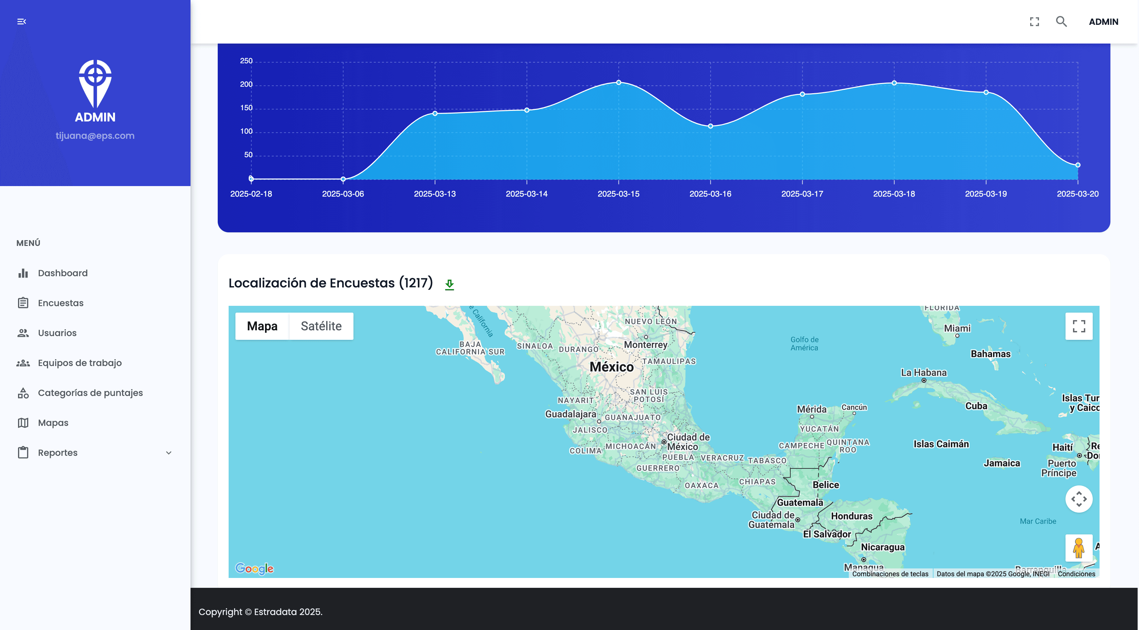This screenshot has height=630, width=1139.
Task: Click the fullscreen icon in top header
Action: click(x=1034, y=22)
